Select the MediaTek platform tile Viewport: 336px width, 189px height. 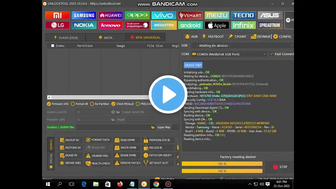(164, 25)
